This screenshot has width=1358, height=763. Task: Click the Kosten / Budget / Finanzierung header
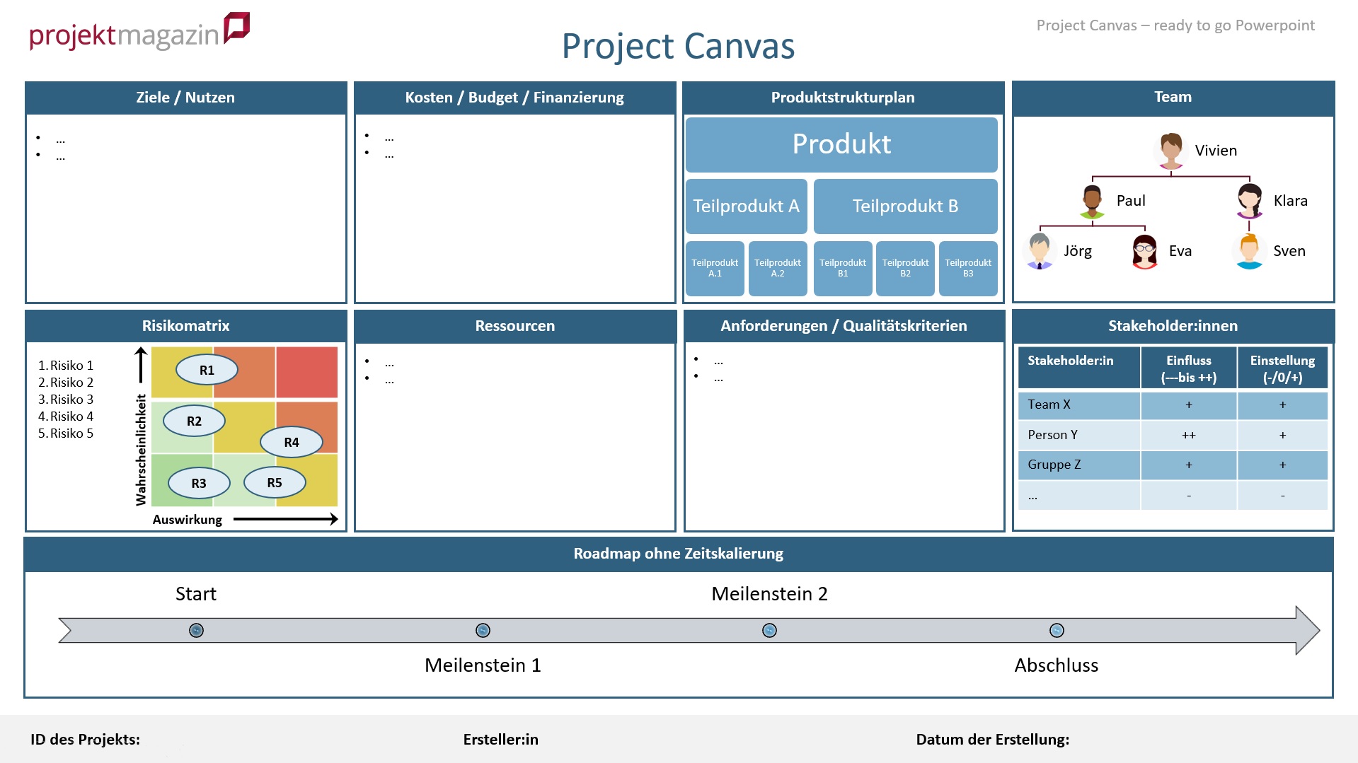(x=514, y=98)
